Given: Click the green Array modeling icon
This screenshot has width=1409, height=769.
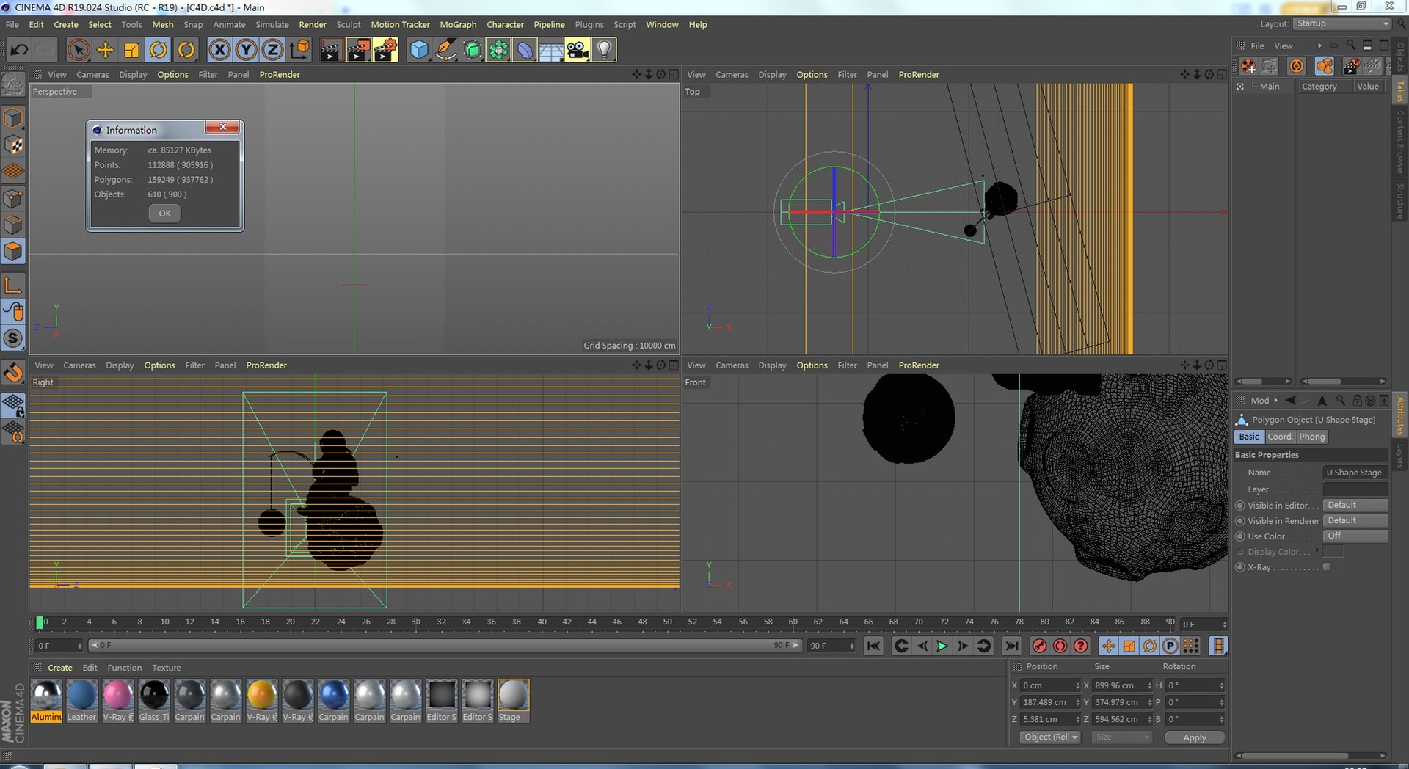Looking at the screenshot, I should tap(498, 50).
